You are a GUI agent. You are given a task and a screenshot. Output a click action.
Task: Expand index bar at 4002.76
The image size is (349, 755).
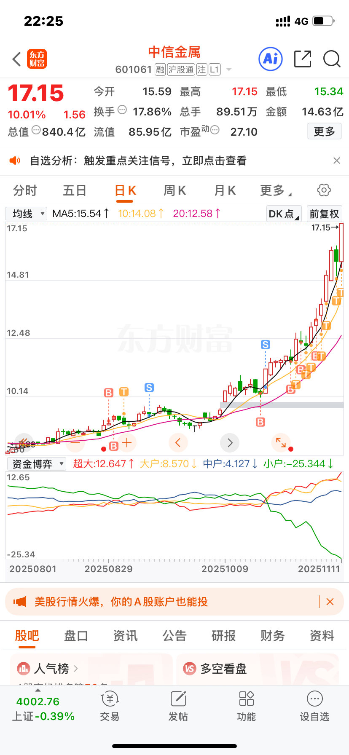coord(38,690)
